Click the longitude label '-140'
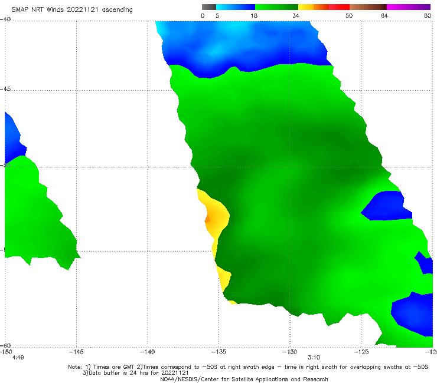Image resolution: width=437 pixels, height=383 pixels. click(x=147, y=352)
